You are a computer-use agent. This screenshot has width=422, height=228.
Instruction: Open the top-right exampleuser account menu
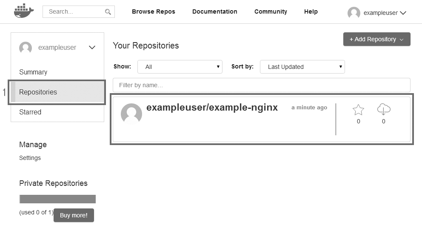click(x=403, y=13)
